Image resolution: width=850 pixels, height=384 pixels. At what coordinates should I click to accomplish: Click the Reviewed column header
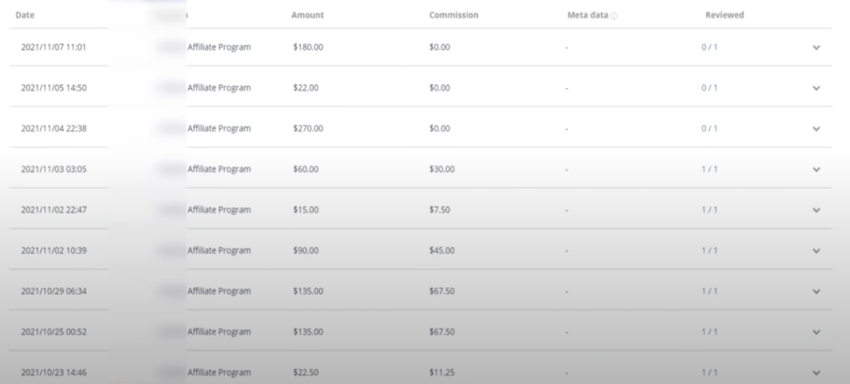coord(724,15)
